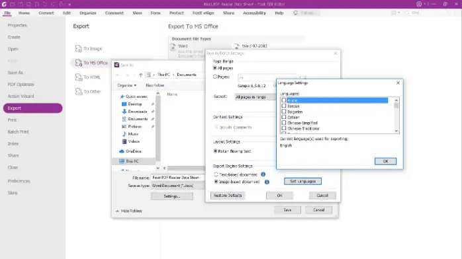Click the Foxit logo icon in title bar
This screenshot has height=259, width=462.
4,4
